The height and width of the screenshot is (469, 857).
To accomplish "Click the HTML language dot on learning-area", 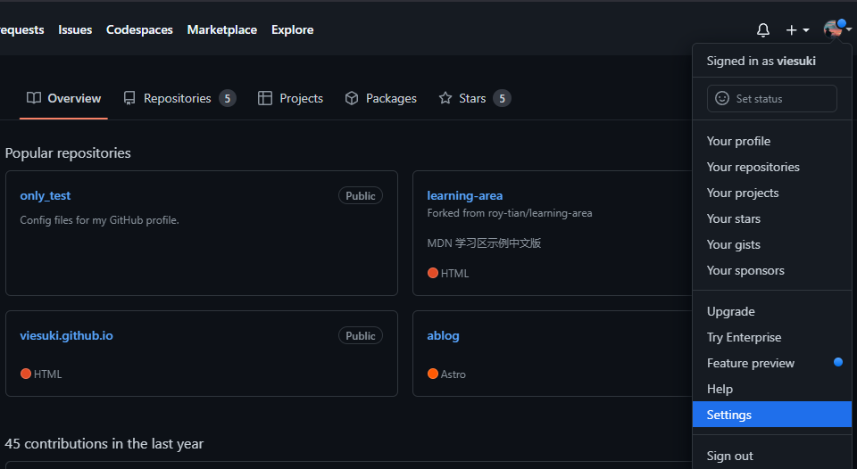I will coord(433,273).
